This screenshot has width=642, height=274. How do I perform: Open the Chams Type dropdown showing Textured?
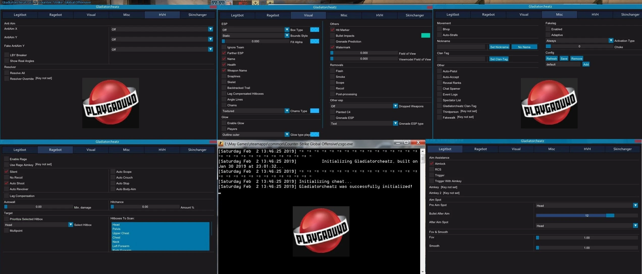pos(287,111)
